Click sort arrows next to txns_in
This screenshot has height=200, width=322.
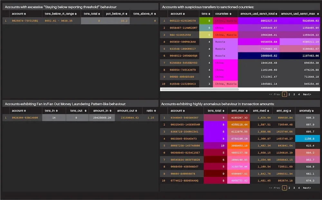pyautogui.click(x=57, y=111)
